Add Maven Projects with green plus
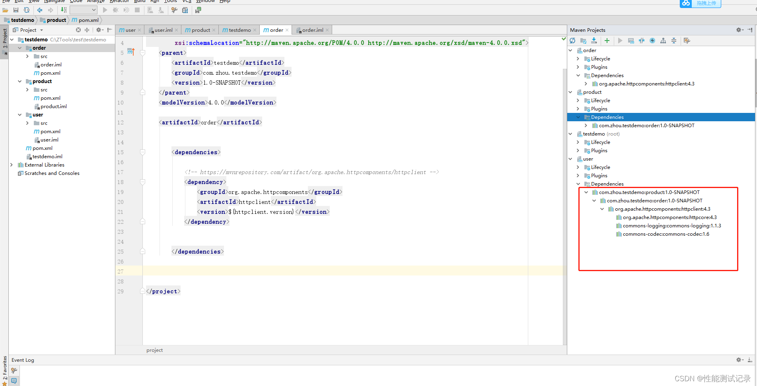This screenshot has height=386, width=757. click(607, 41)
